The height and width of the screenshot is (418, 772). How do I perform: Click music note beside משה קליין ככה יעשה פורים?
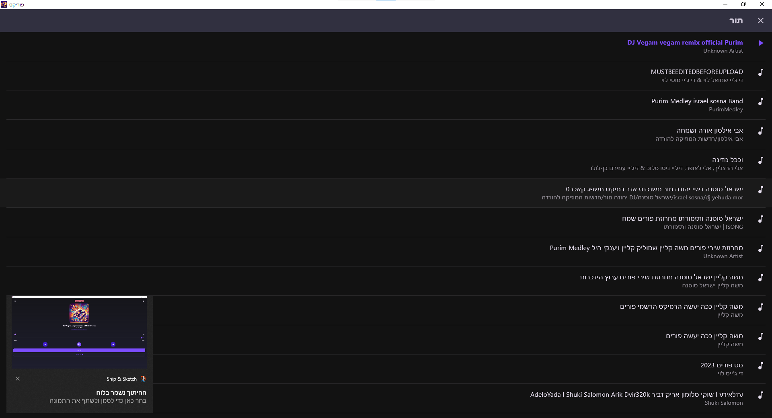click(x=761, y=336)
